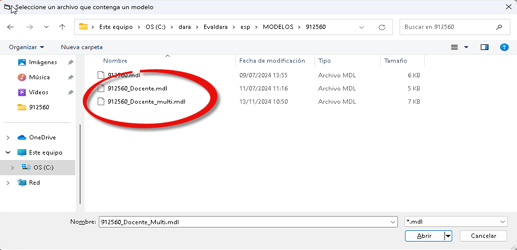Click OS (C:) in the address path
The width and height of the screenshot is (517, 250).
157,27
